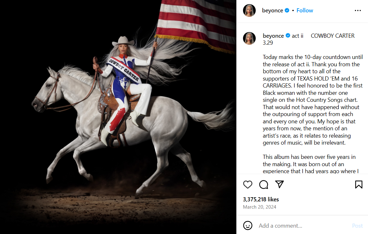The width and height of the screenshot is (368, 234).
Task: Open emoji picker smiley icon
Action: pos(247,225)
